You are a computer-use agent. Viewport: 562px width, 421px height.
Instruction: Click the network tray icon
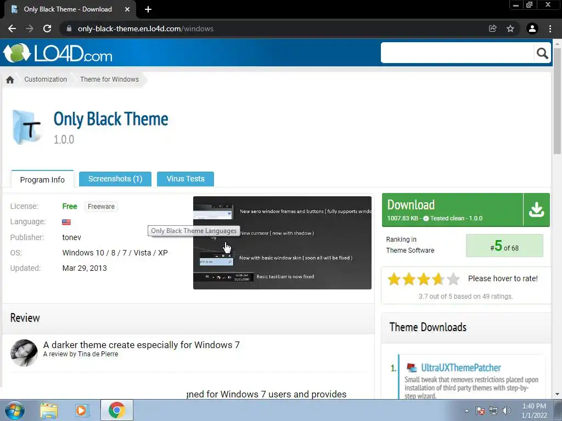click(493, 411)
